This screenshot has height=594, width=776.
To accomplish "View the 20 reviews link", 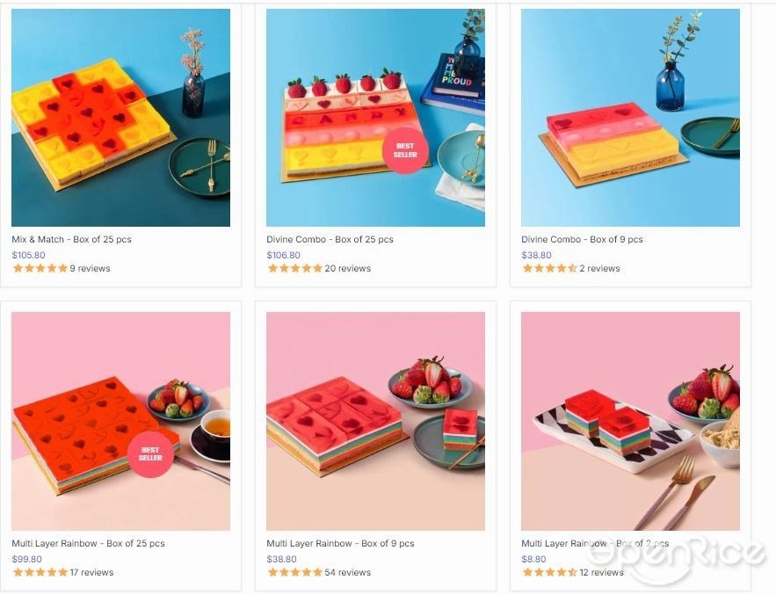I will pyautogui.click(x=347, y=268).
